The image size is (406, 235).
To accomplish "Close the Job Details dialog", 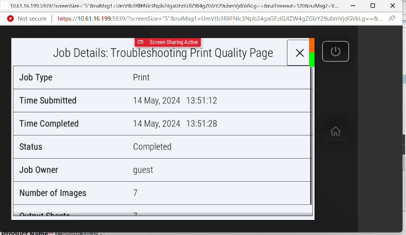I will [x=299, y=53].
